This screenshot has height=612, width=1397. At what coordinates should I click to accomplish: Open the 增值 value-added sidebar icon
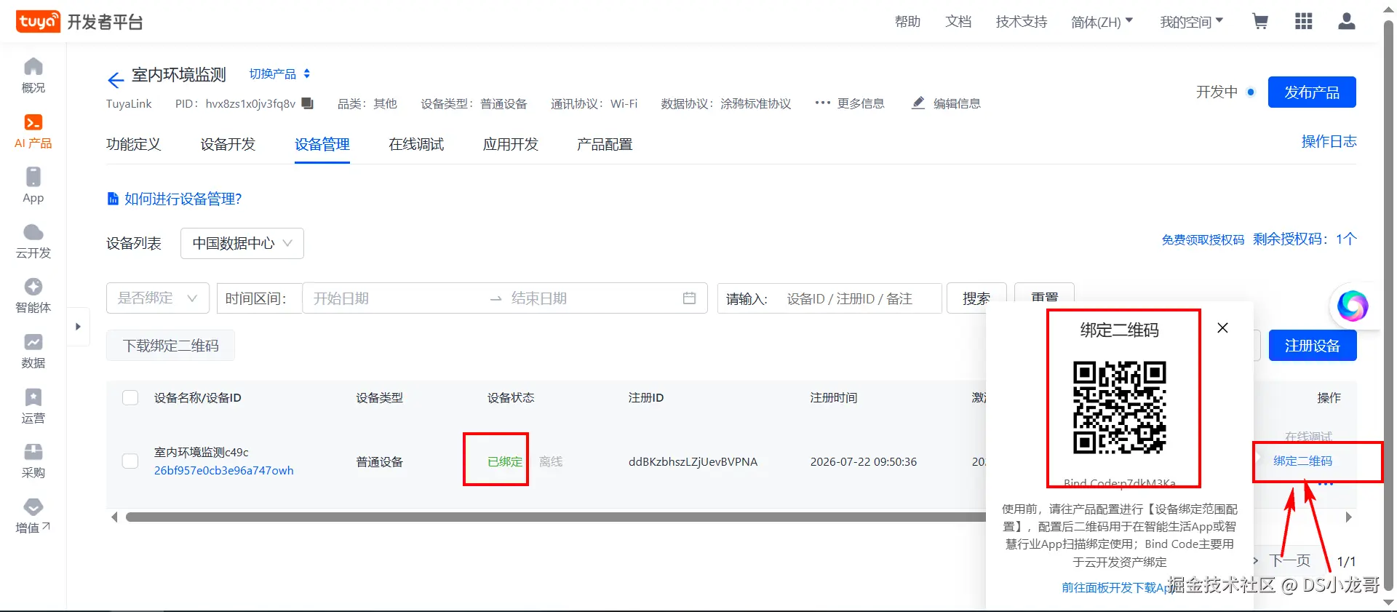[x=33, y=516]
